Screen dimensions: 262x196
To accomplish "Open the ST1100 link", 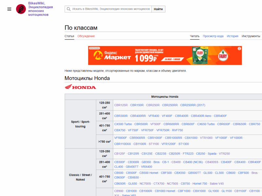I will pyautogui.click(x=154, y=144).
